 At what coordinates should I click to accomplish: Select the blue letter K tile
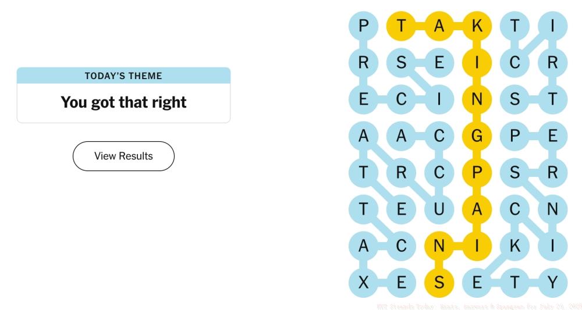click(514, 246)
